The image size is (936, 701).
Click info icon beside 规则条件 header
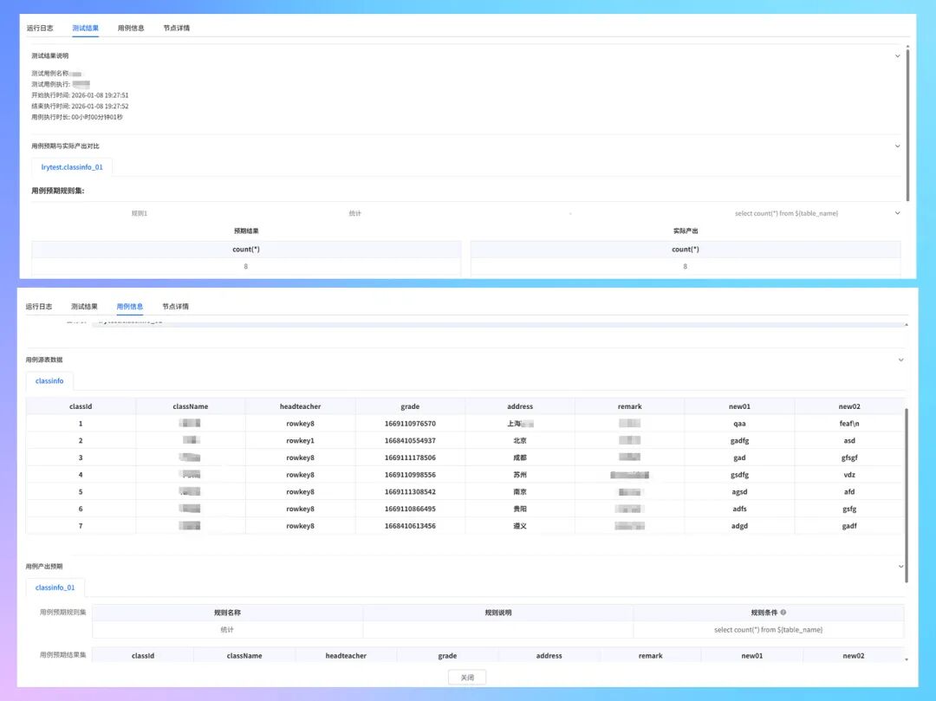click(783, 612)
